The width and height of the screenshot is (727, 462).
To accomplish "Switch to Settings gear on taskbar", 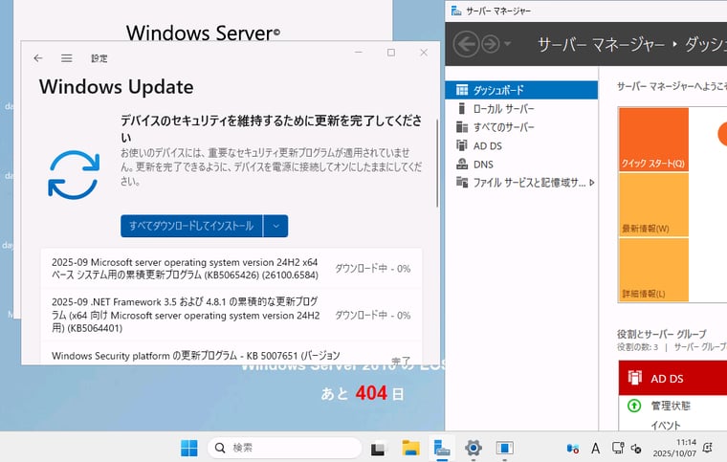I will (474, 448).
